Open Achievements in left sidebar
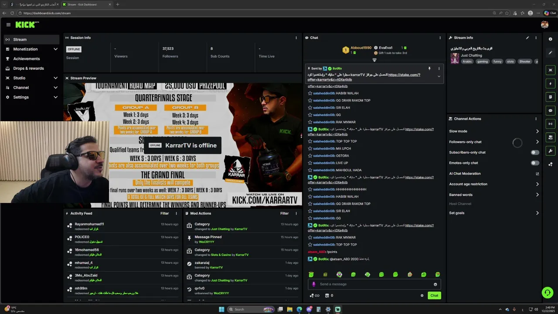Image resolution: width=558 pixels, height=314 pixels. [31, 59]
